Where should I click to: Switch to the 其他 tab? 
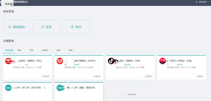71,50
